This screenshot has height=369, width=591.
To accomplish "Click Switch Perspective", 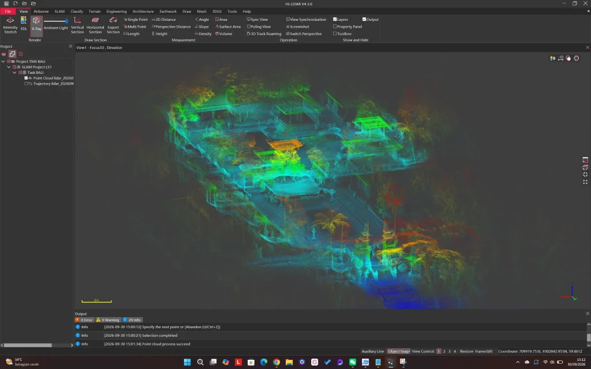I will click(x=304, y=34).
